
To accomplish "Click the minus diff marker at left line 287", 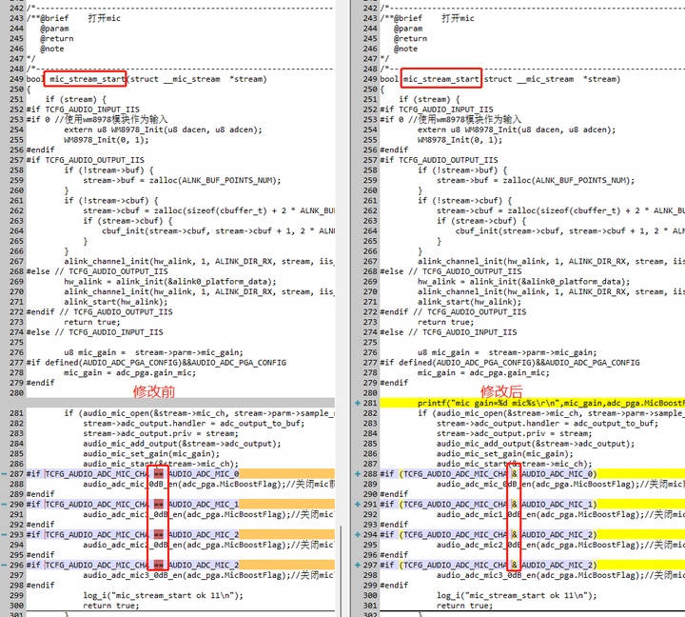I will pyautogui.click(x=4, y=474).
